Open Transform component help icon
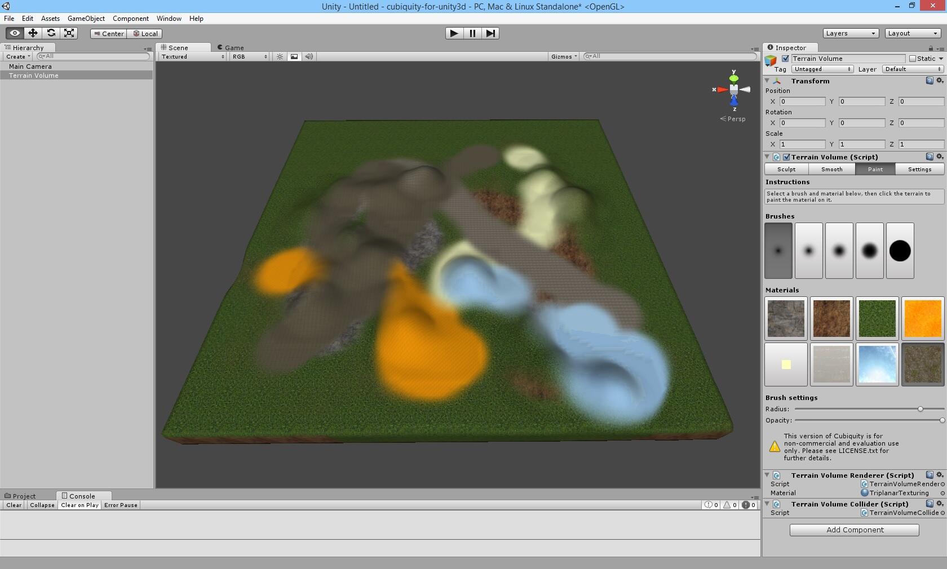Viewport: 947px width, 569px height. tap(930, 81)
